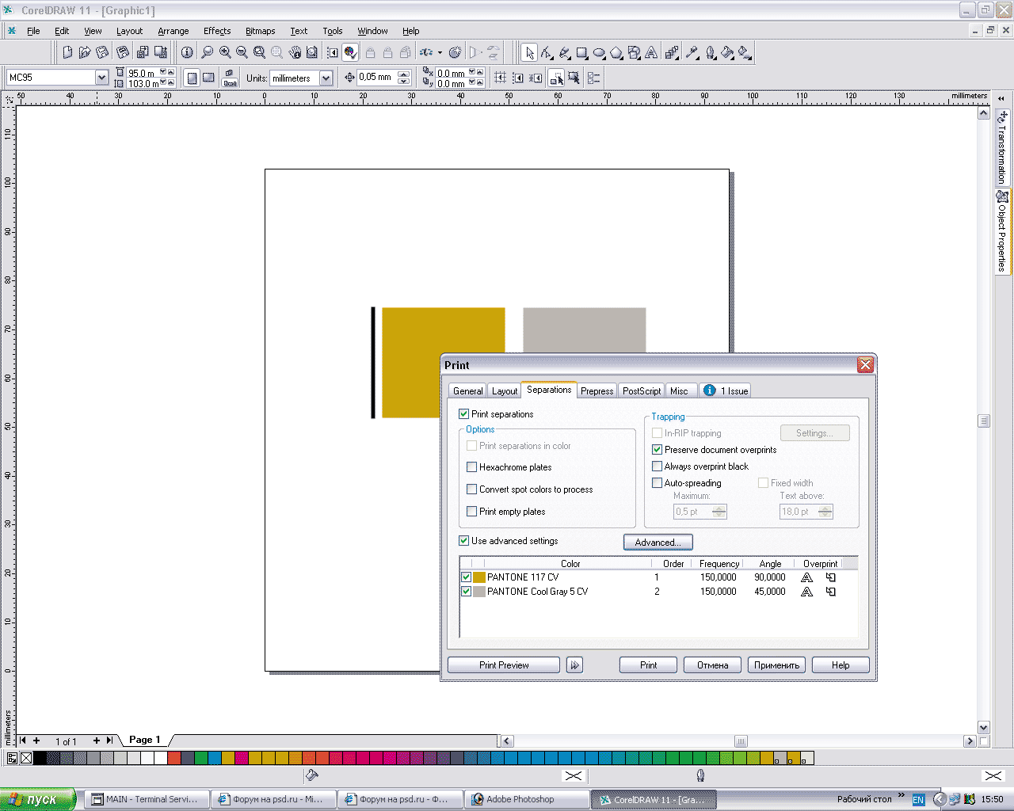
Task: Click the Page 1 tab
Action: pos(145,740)
